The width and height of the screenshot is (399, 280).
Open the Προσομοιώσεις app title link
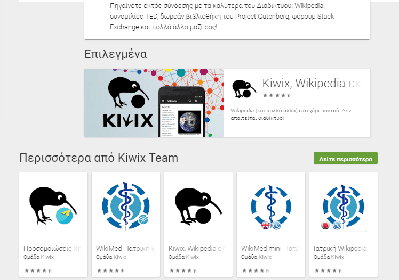pyautogui.click(x=52, y=248)
